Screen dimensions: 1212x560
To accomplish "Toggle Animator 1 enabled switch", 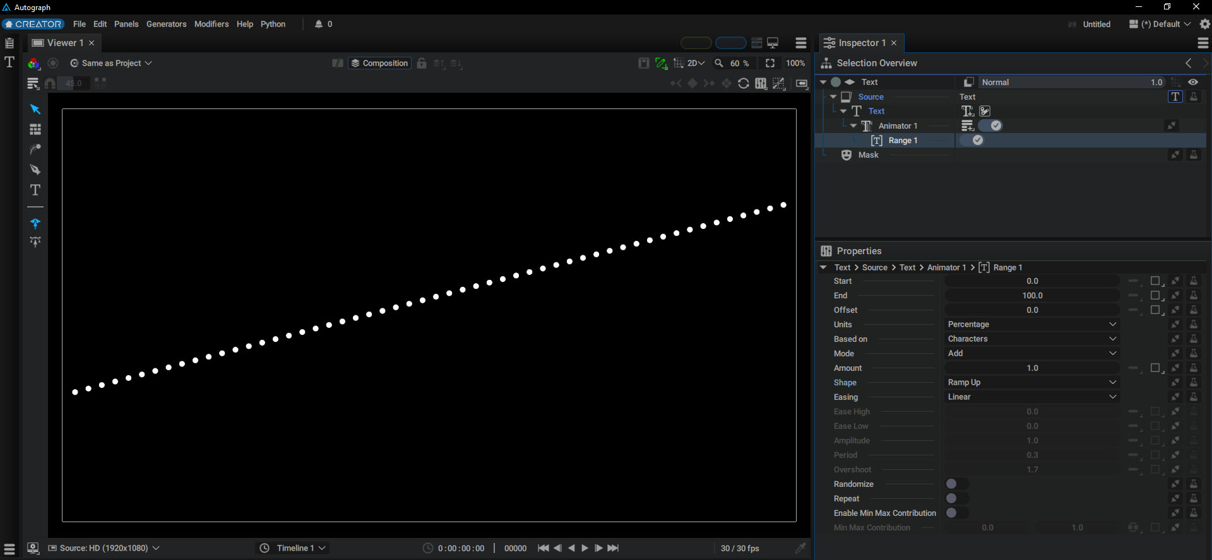I will click(x=991, y=125).
